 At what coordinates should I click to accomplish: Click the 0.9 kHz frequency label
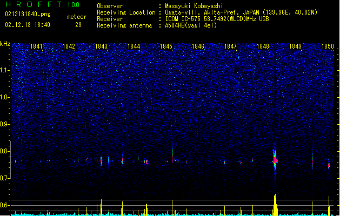pos(4,124)
